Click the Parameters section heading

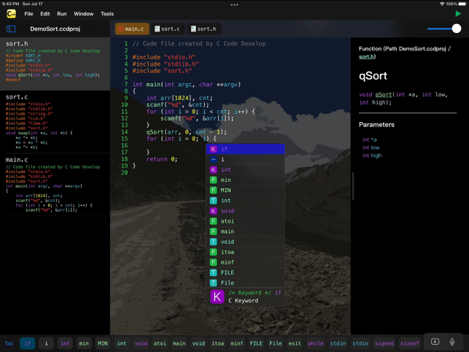click(x=376, y=125)
